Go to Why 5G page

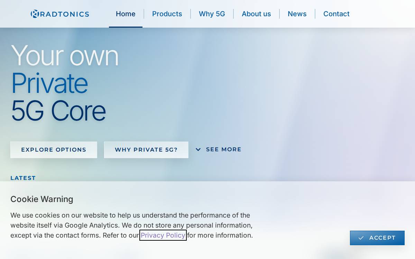point(212,14)
